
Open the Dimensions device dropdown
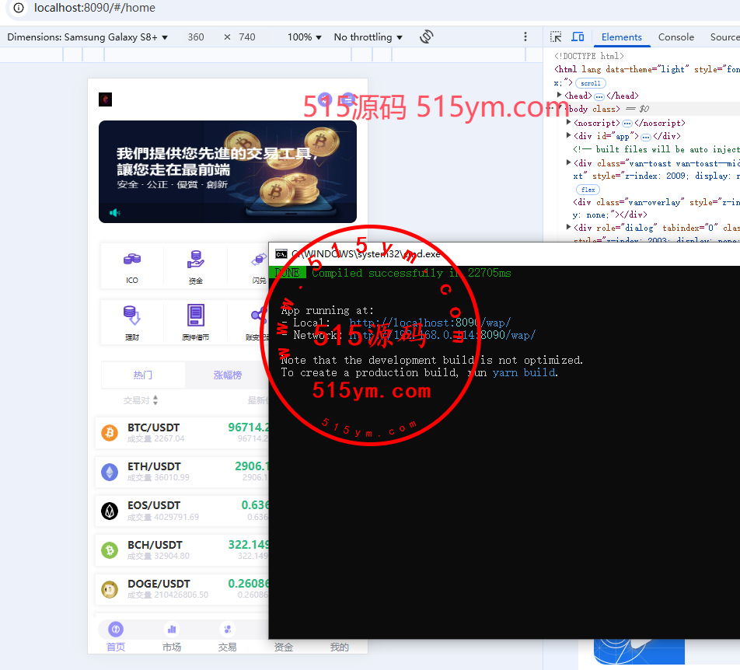click(x=88, y=37)
